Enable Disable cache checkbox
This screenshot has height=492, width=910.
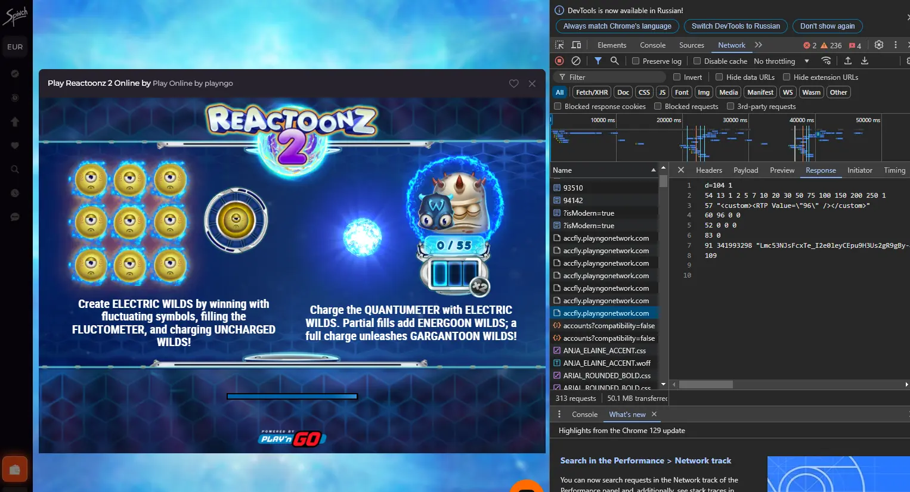click(x=697, y=61)
